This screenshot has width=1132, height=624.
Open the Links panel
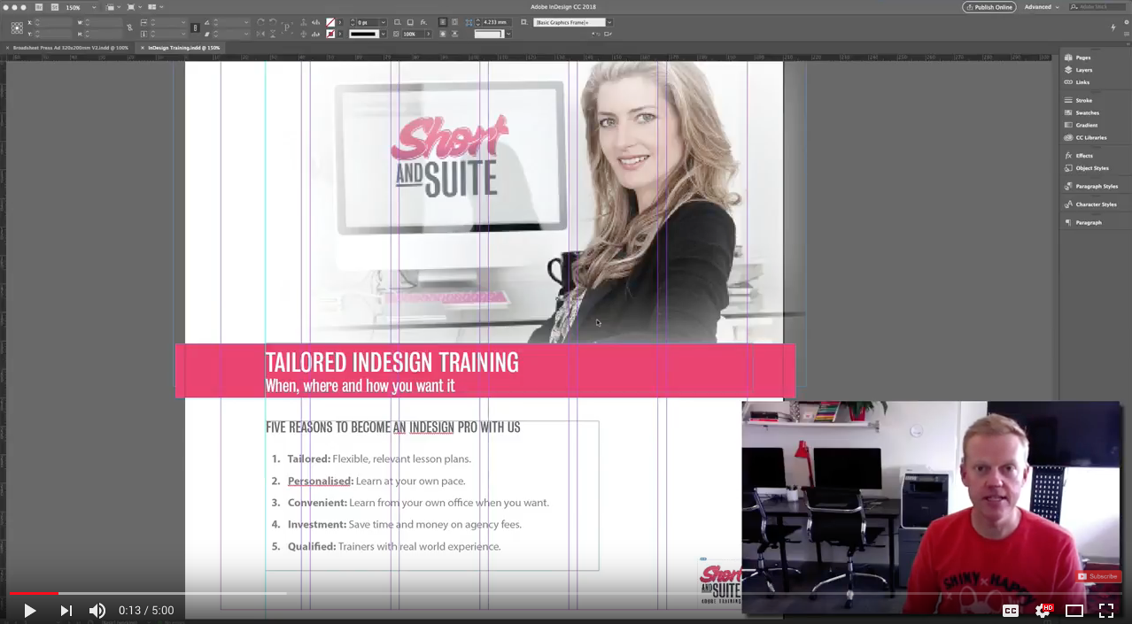point(1081,81)
